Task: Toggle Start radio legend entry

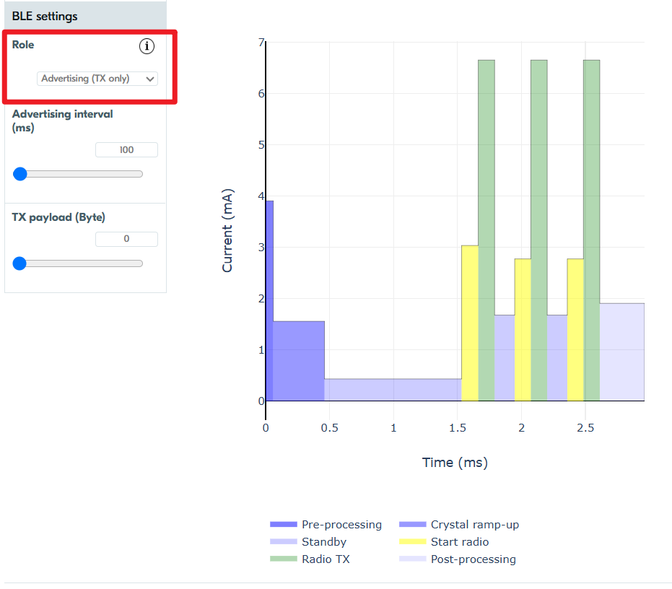Action: pos(459,542)
